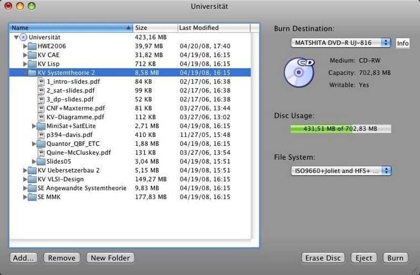Screen dimensions: 420x275
Task: Sort by the Name column header
Action: coord(71,28)
